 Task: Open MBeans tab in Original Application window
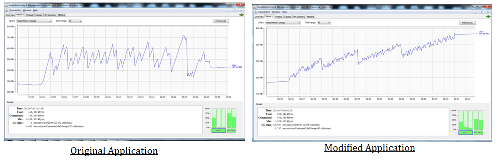[x=62, y=15]
